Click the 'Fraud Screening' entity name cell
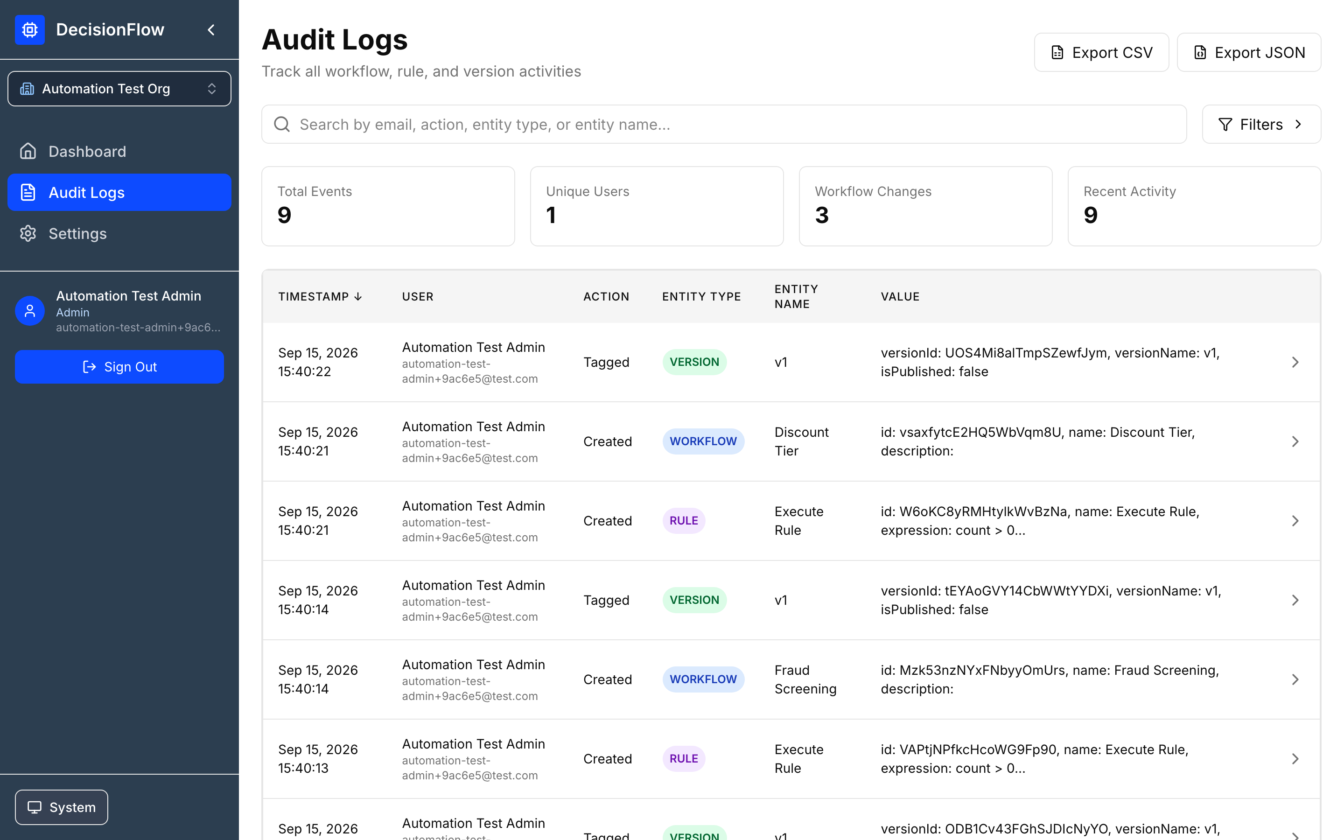 pos(805,679)
